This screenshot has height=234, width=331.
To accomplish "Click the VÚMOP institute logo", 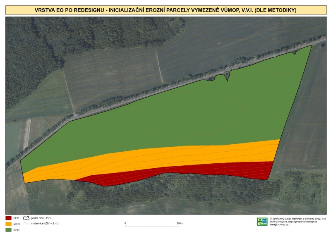I will pos(262,222).
